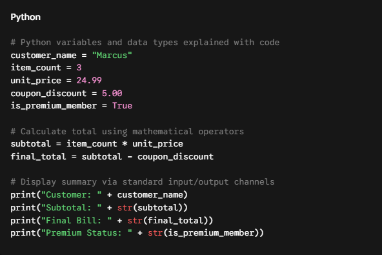
Task: Click the 24.99 unit price value
Action: tap(89, 81)
